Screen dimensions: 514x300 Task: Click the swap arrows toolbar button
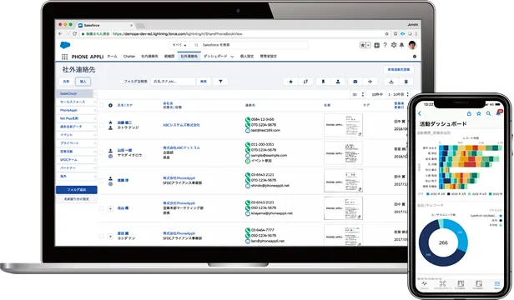tap(305, 82)
